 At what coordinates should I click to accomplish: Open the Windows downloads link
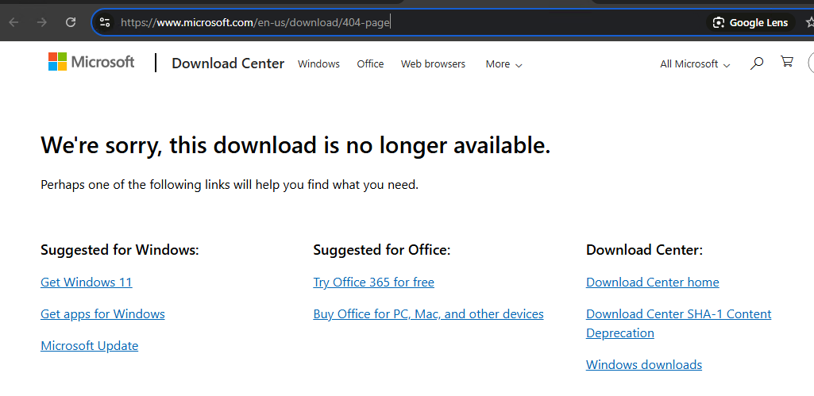click(643, 365)
